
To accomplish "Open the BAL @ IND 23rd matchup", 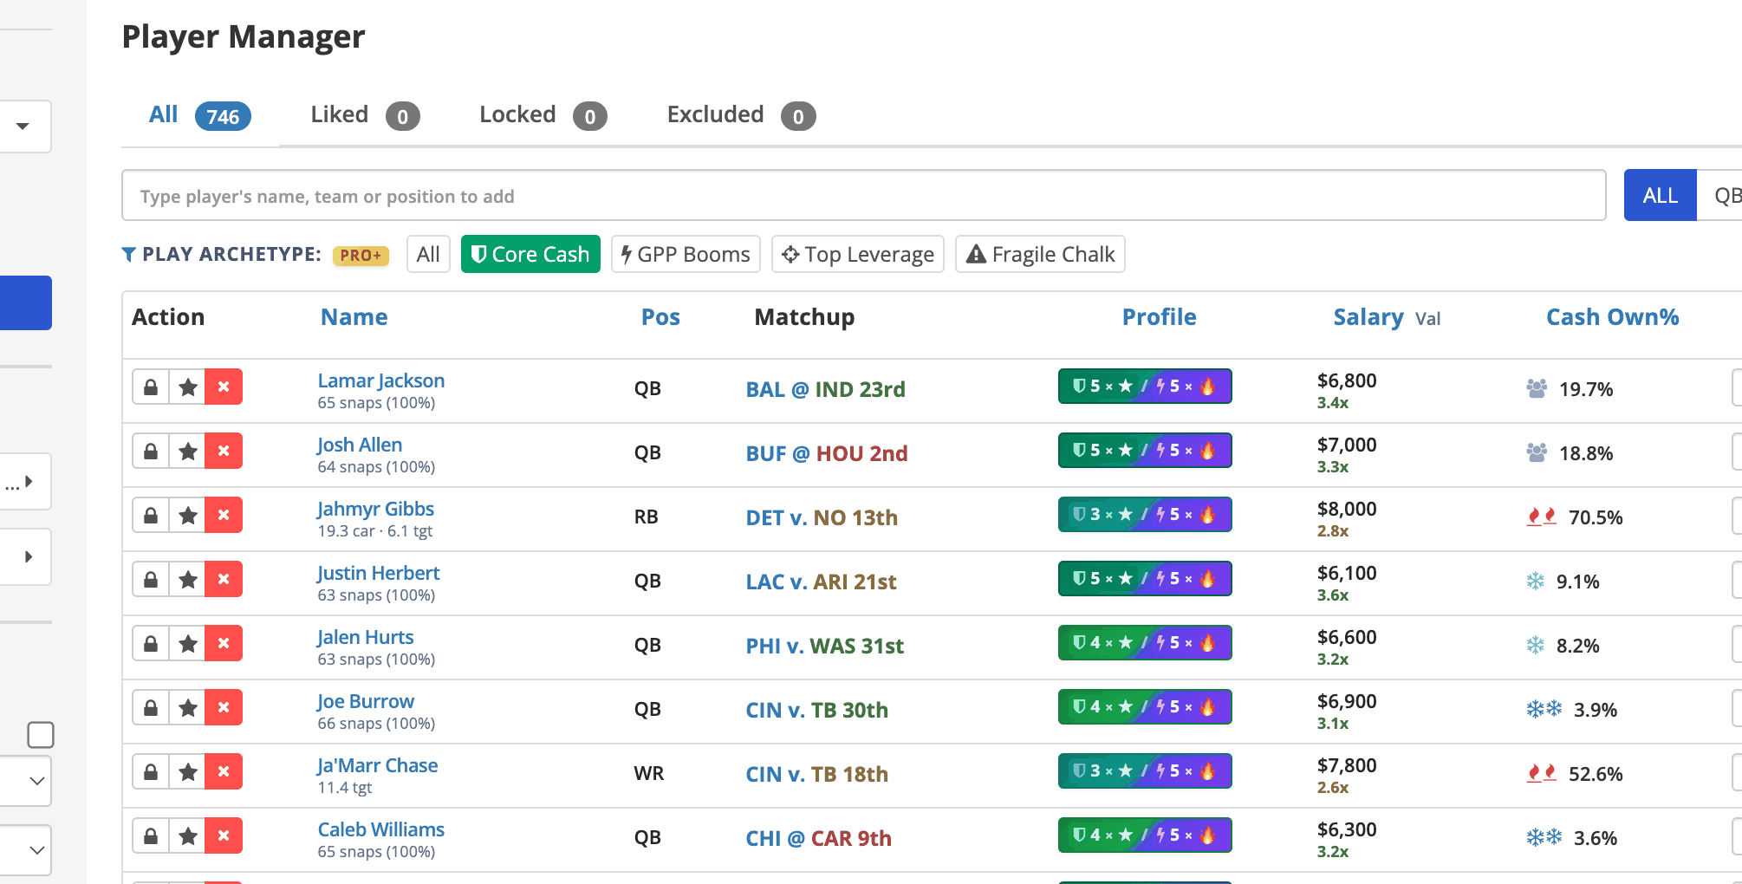I will click(825, 389).
